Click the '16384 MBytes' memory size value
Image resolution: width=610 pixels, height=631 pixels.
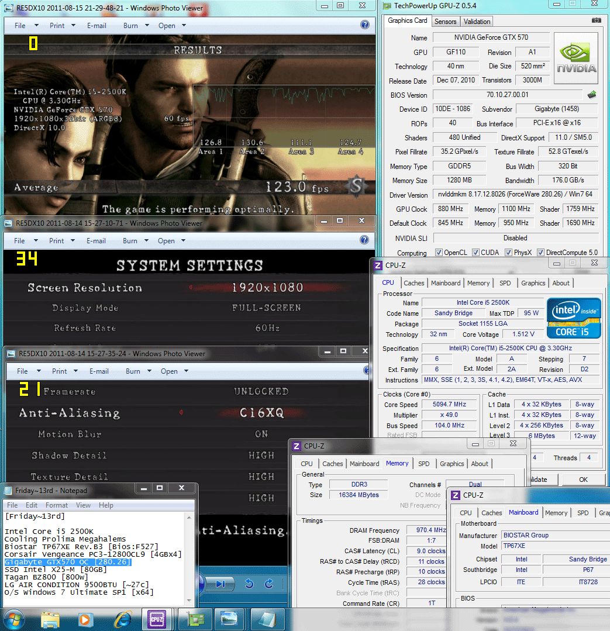359,495
